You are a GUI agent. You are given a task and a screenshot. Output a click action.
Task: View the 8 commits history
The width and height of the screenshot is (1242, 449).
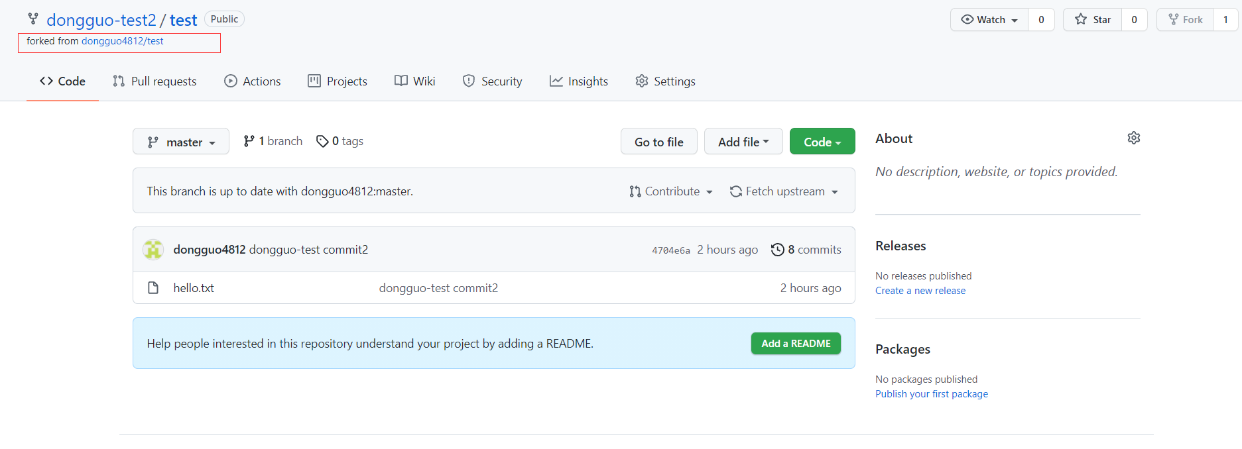pos(806,250)
